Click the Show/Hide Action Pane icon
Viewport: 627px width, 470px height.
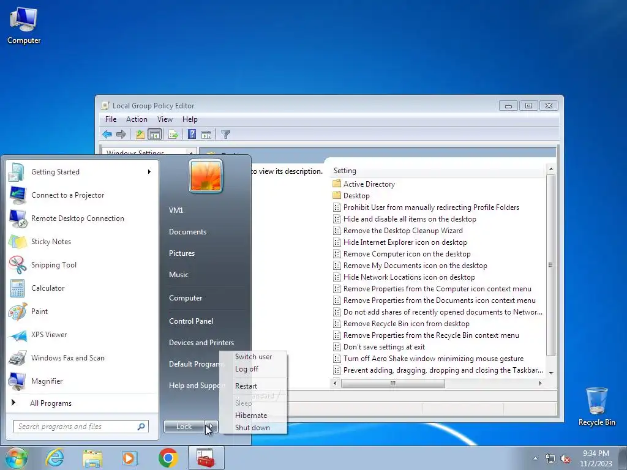coord(206,135)
